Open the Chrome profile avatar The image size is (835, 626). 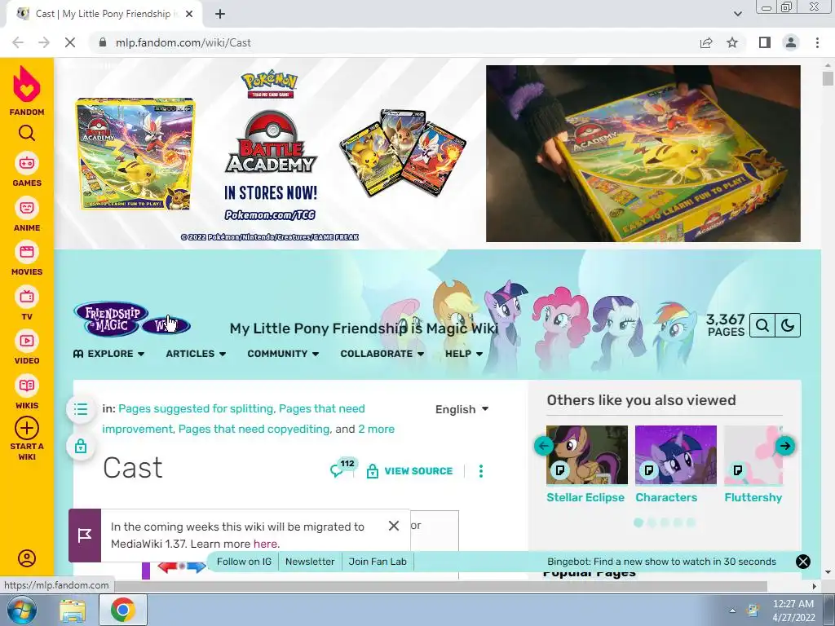click(x=791, y=42)
